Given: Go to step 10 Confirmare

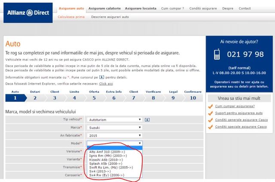Looking at the screenshot, I should click(x=193, y=98).
